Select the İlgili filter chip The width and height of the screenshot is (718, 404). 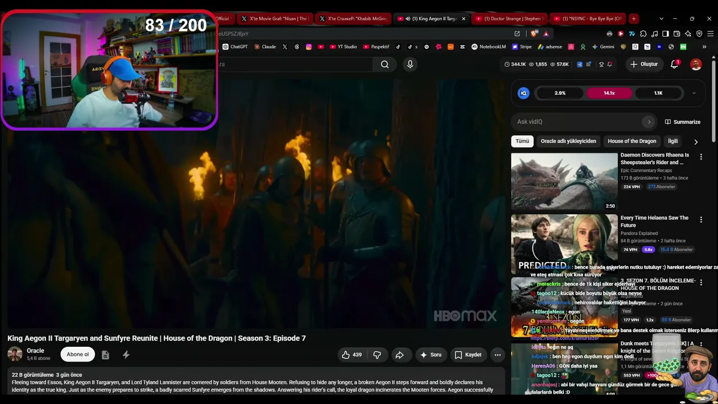[673, 141]
